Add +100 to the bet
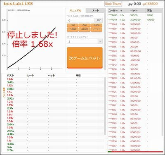Image resolution: width=165 pixels, height=155 pixels. 73,25
